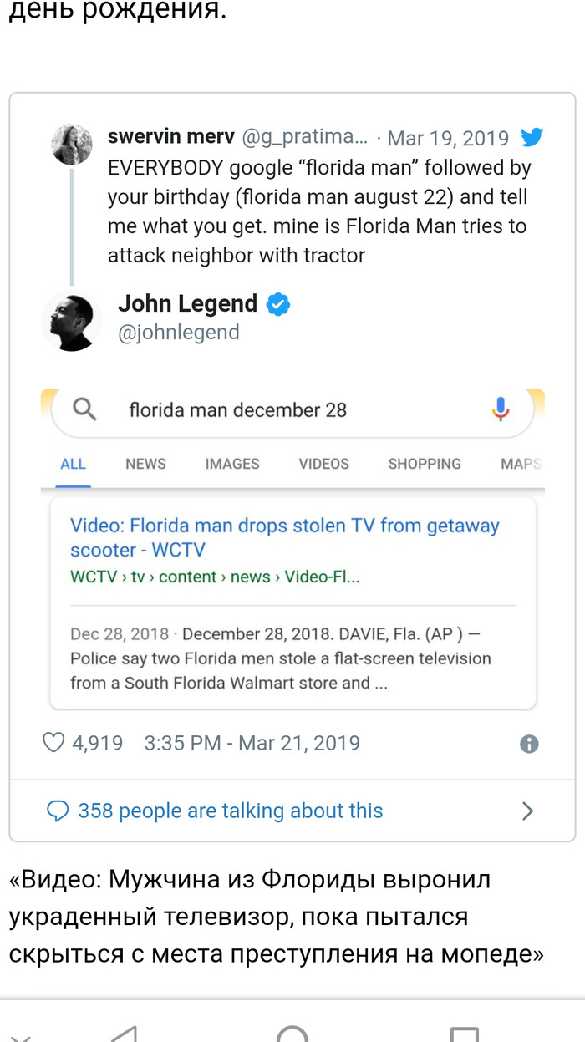The image size is (585, 1042).
Task: Expand the conversation with the right chevron
Action: point(527,811)
